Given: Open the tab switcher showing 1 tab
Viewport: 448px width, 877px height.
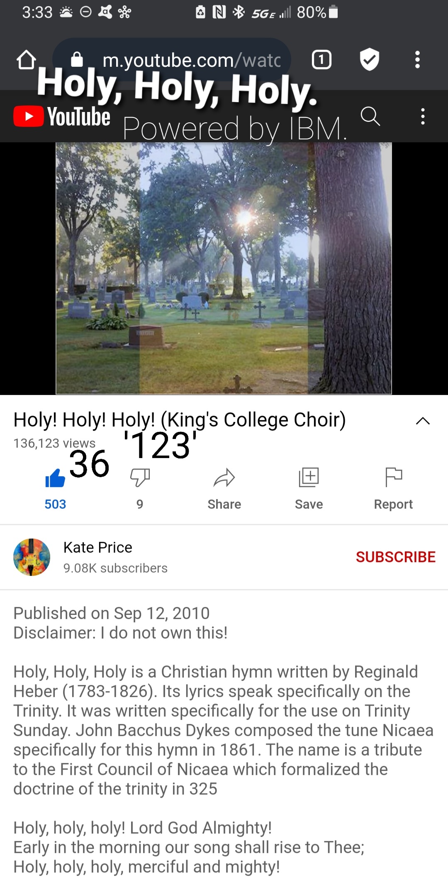Looking at the screenshot, I should click(x=321, y=60).
